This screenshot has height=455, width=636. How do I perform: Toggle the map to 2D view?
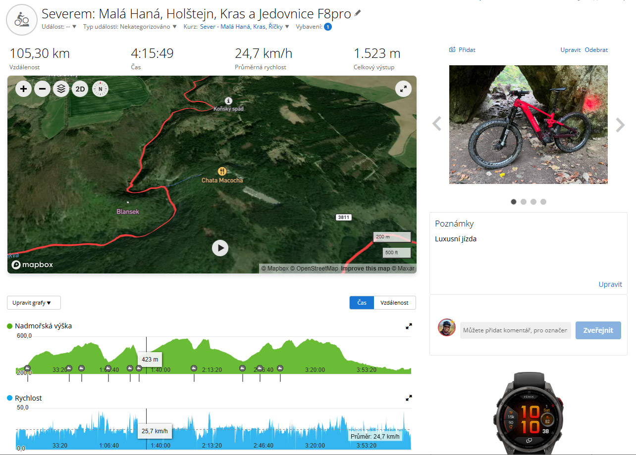[x=80, y=89]
